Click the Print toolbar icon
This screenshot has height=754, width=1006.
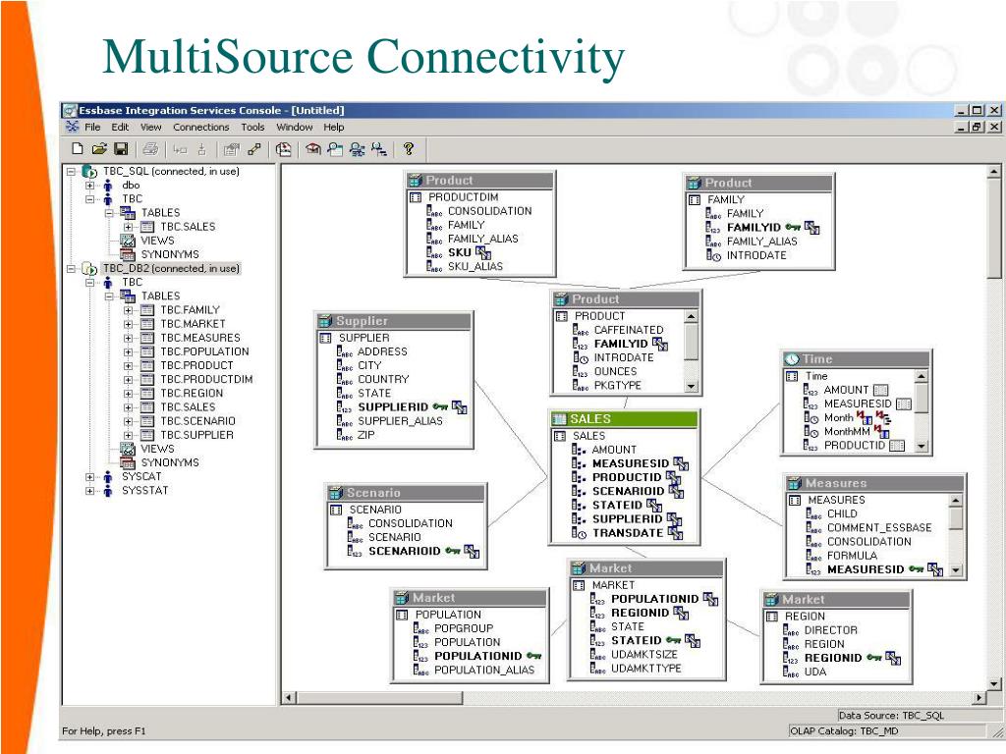click(x=150, y=149)
